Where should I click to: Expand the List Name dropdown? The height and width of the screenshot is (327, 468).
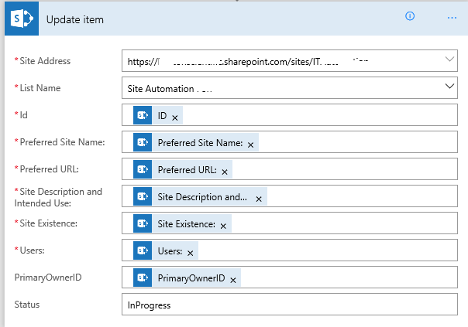click(x=450, y=87)
